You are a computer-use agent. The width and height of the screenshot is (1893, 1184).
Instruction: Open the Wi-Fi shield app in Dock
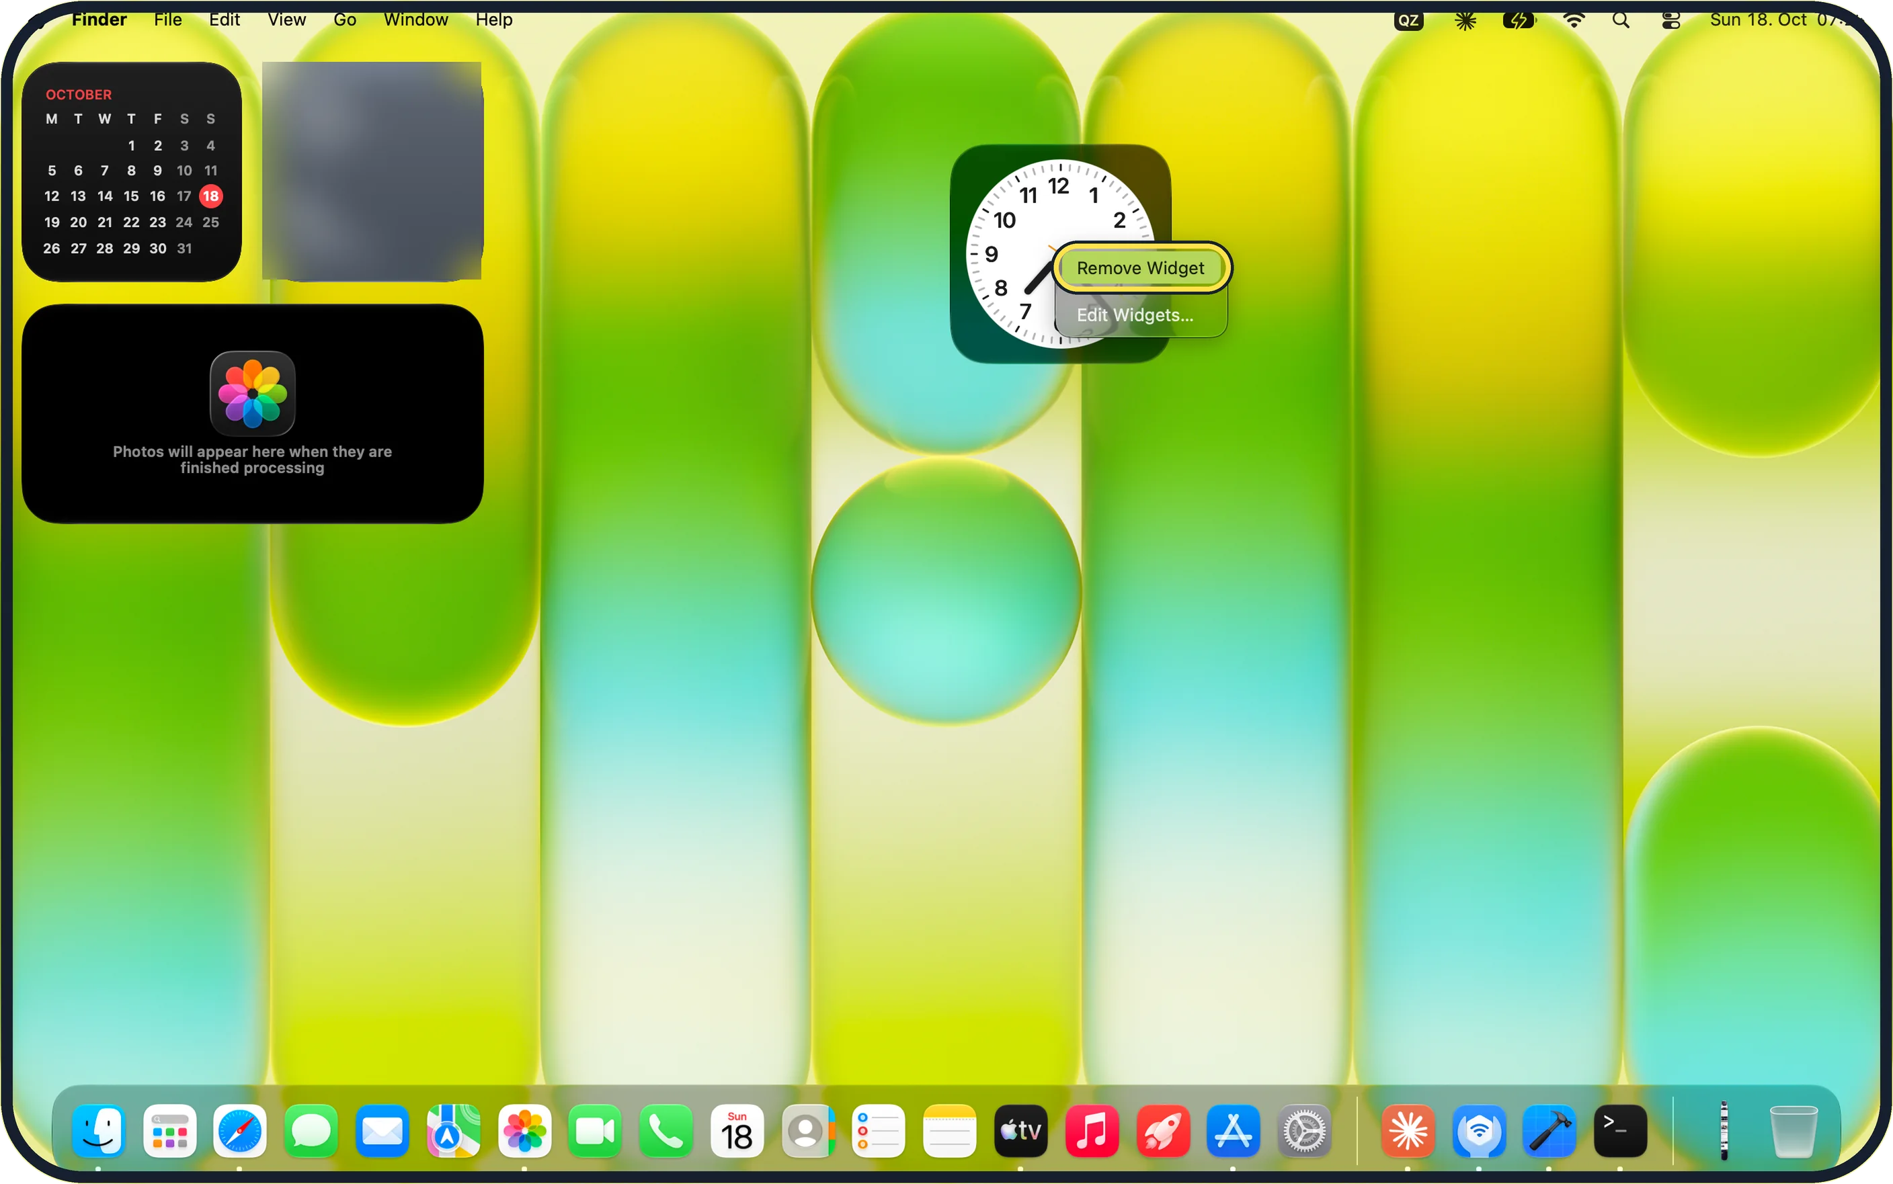[1479, 1131]
